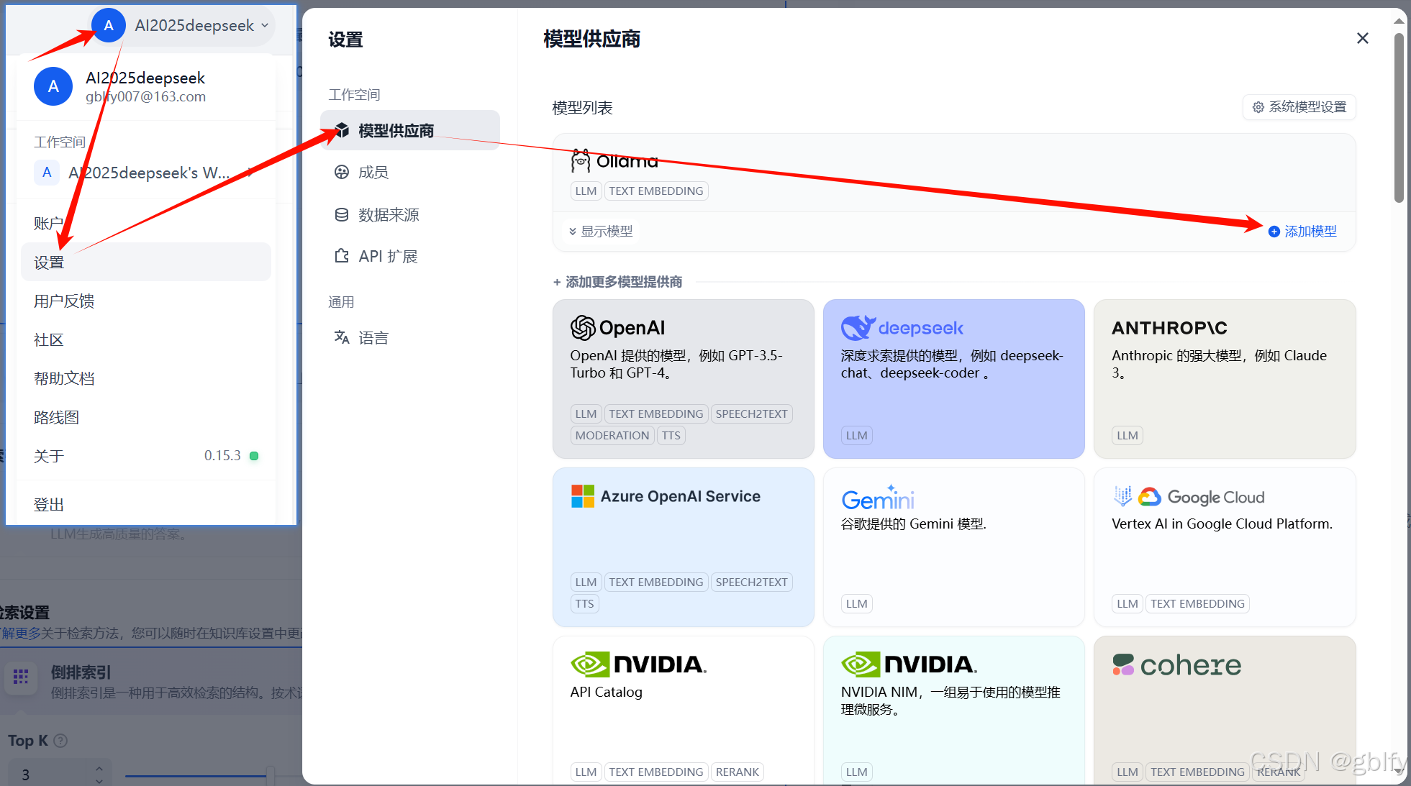
Task: Open the AI2025deepseek account dropdown
Action: [183, 26]
